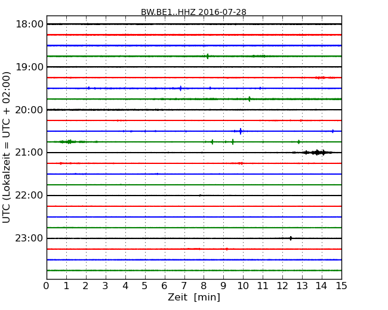This screenshot has height=310, width=388.
Task: Click x-axis tick label 6
Action: point(164,286)
